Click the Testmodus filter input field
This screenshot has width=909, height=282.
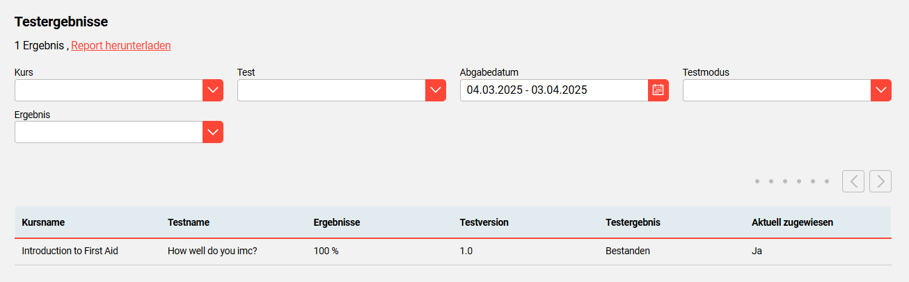pyautogui.click(x=777, y=90)
